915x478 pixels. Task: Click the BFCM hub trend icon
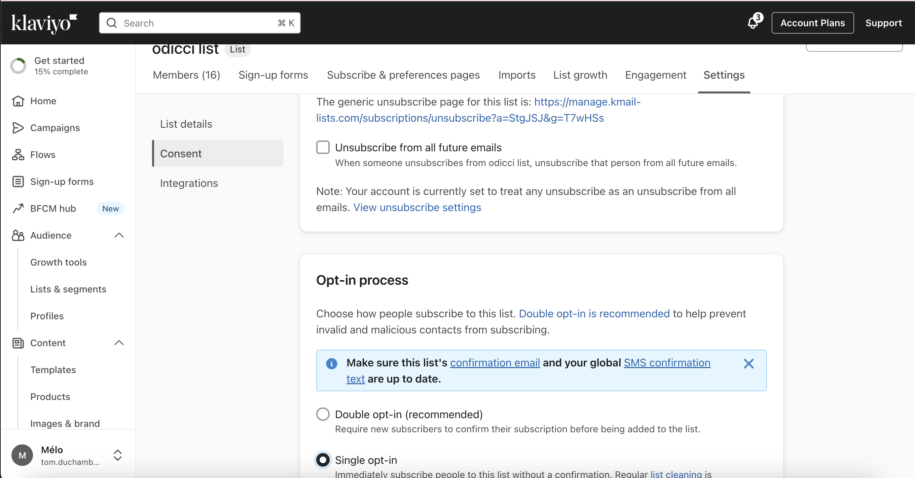click(x=18, y=209)
